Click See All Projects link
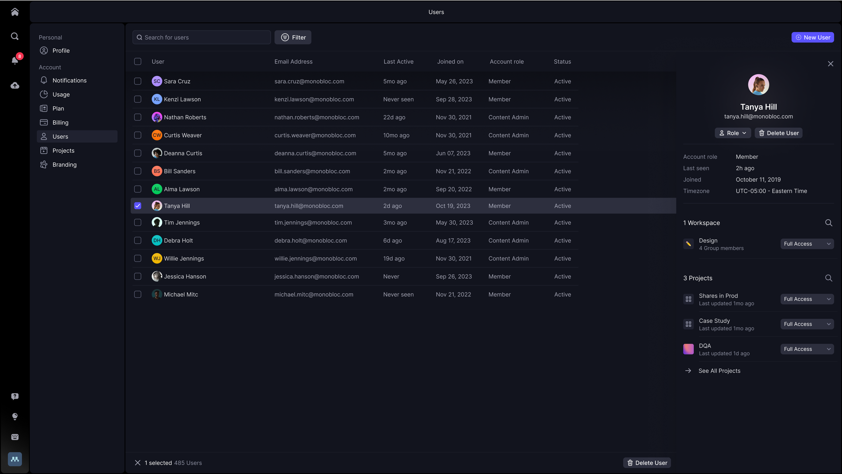Screen dimensions: 842x474 (x=719, y=371)
